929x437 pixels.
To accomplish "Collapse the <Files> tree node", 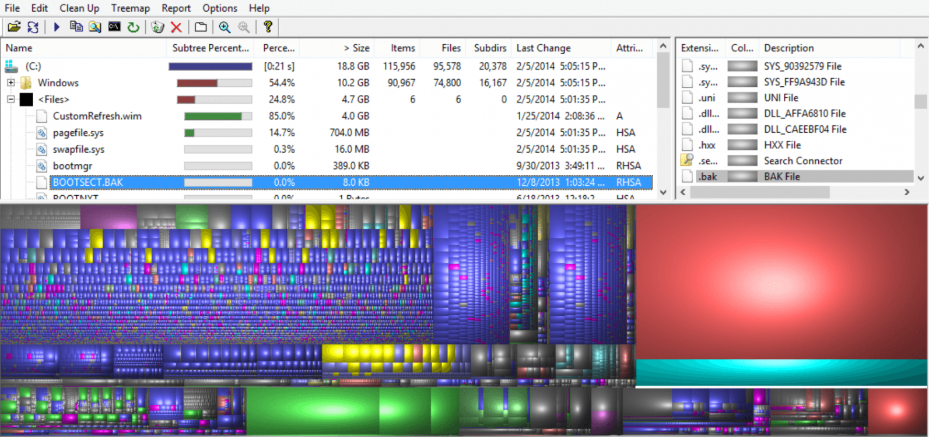I will [x=10, y=100].
